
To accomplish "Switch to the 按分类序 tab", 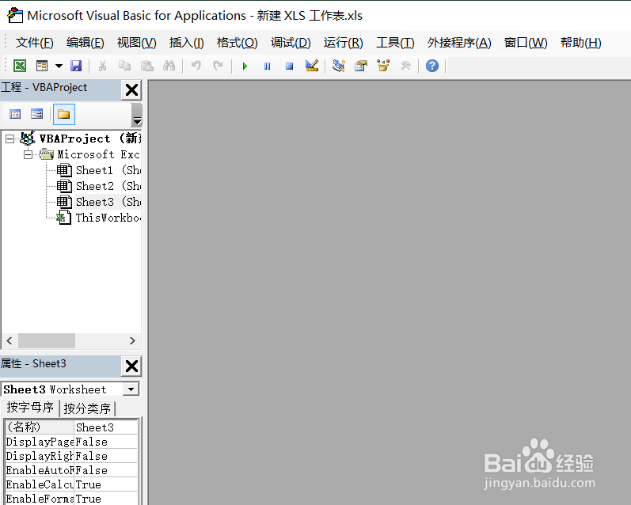I will (87, 408).
